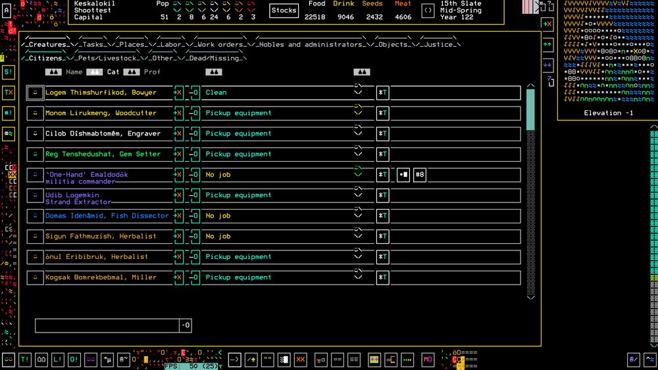Screen dimensions: 658x370
Task: Click the orange XX icon in bottom toolbar
Action: 301,359
